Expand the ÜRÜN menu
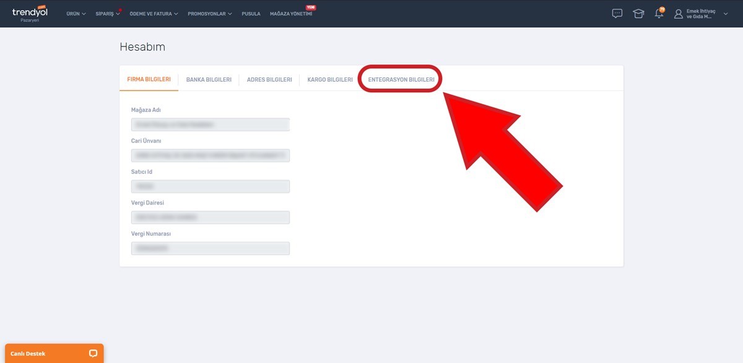743x363 pixels. click(x=76, y=14)
